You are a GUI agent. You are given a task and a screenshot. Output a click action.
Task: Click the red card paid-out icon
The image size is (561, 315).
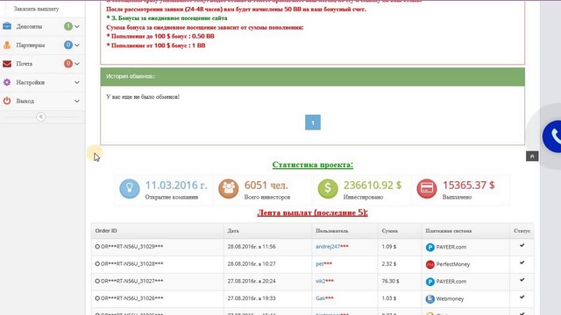click(x=427, y=188)
